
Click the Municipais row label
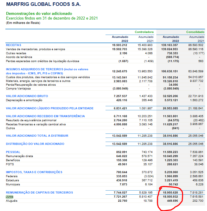pos(13,184)
